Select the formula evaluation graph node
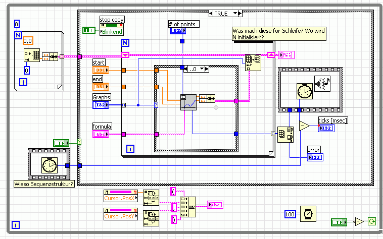Image resolution: width=383 pixels, height=239 pixels. (188, 102)
